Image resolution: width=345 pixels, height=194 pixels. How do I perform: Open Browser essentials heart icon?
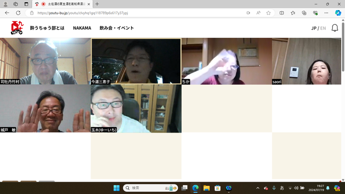click(315, 13)
